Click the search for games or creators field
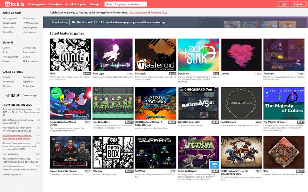This screenshot has width=308, height=192. tap(125, 4)
